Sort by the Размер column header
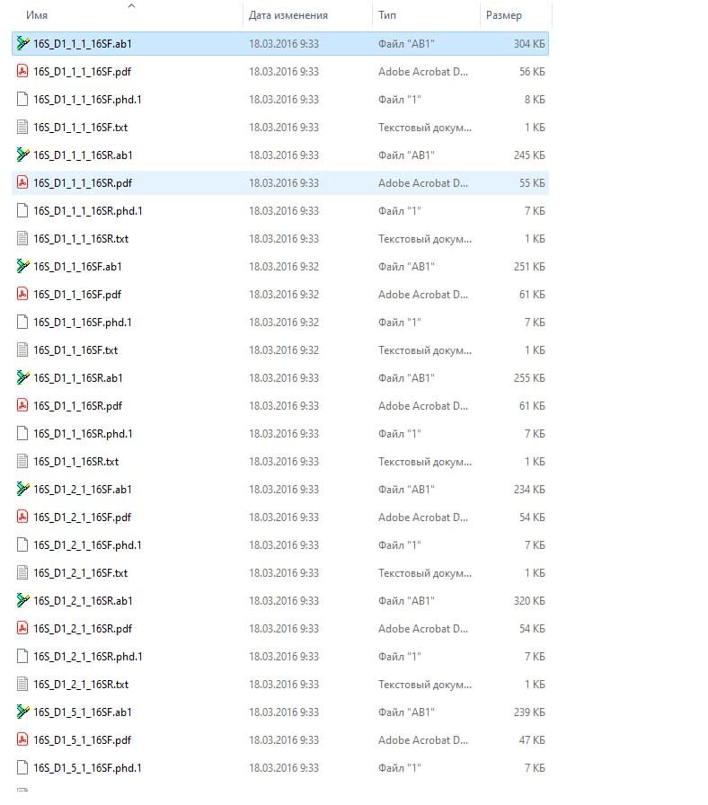 point(504,15)
